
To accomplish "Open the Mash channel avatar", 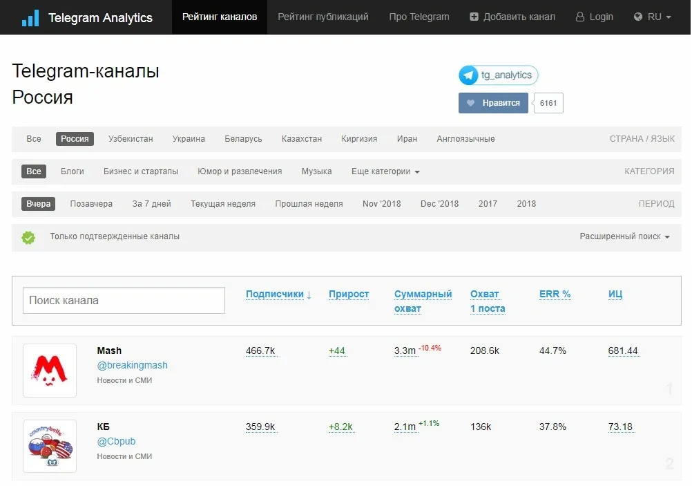I will [x=50, y=371].
